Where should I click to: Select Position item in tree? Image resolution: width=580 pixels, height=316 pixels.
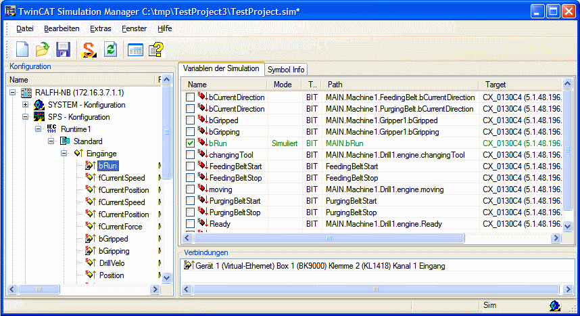(x=112, y=275)
